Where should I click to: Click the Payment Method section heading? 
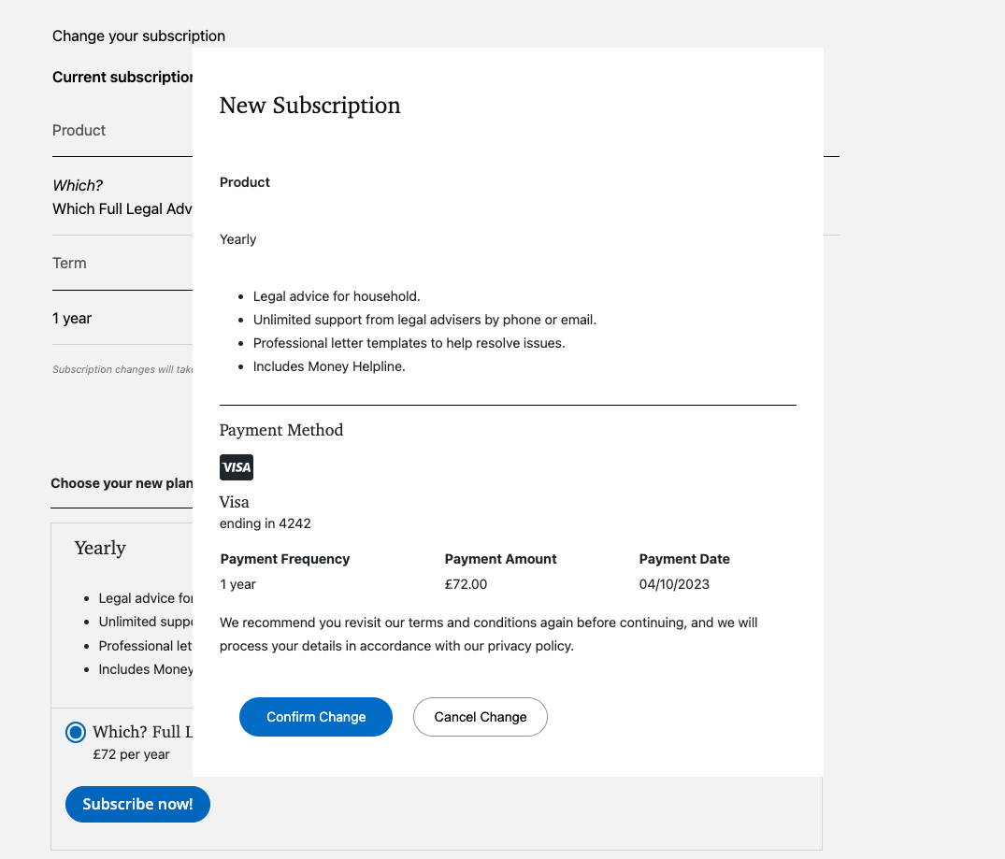tap(281, 430)
